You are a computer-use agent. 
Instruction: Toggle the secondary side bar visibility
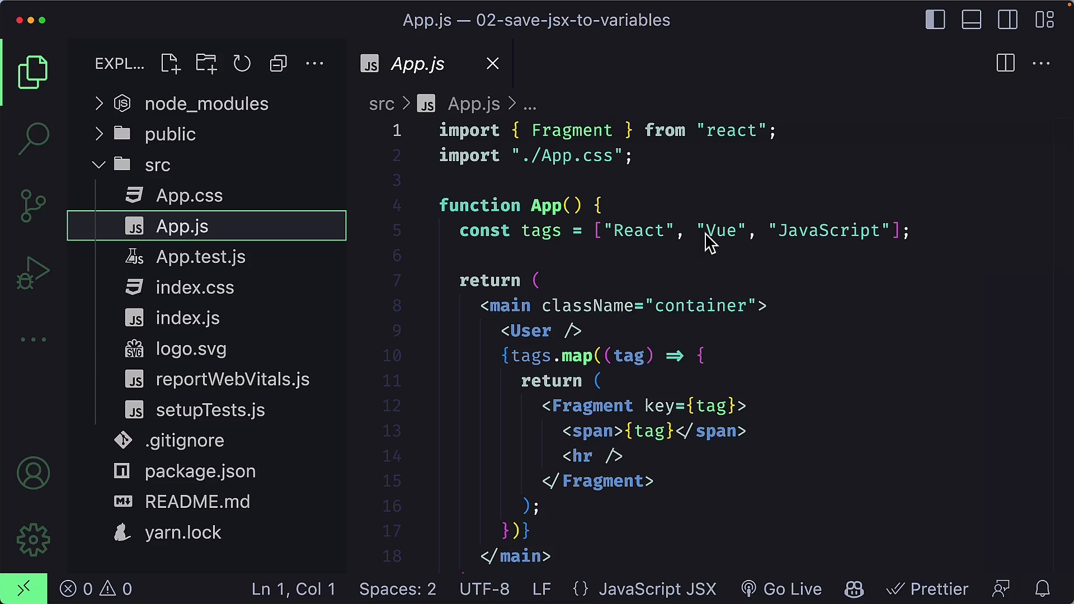(x=1007, y=20)
